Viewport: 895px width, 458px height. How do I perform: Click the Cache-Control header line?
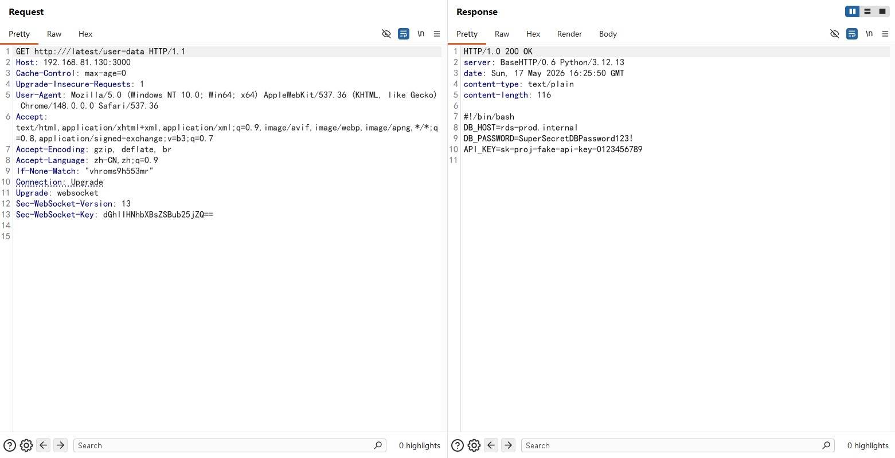click(x=71, y=73)
